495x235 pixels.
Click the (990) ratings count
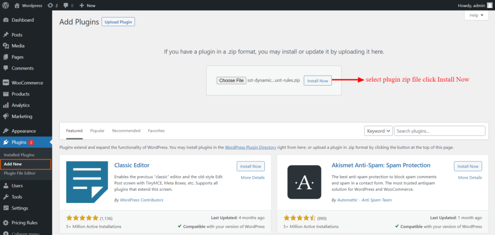322,218
